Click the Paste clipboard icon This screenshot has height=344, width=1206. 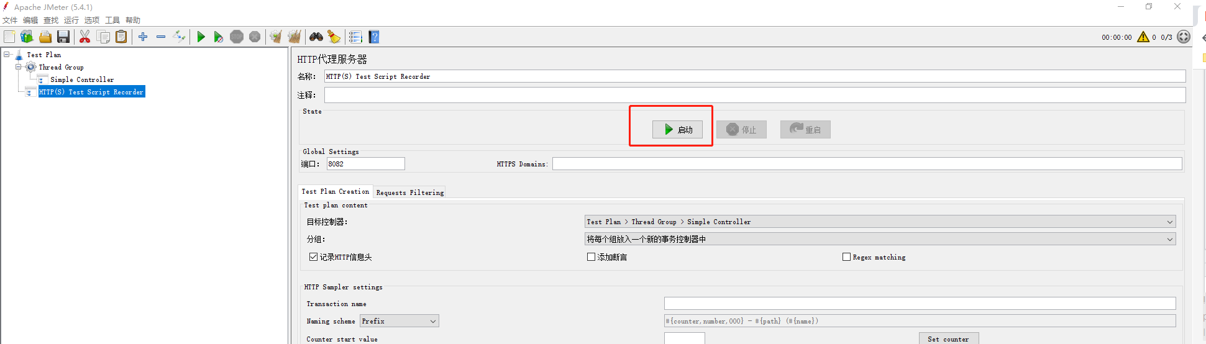click(x=121, y=37)
